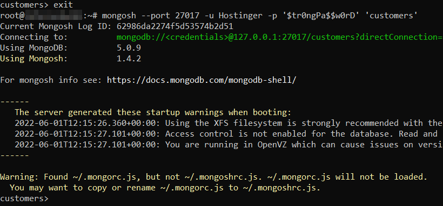Viewport: 443px width, 206px height.
Task: Click the Mongosh Log ID value
Action: click(x=175, y=26)
